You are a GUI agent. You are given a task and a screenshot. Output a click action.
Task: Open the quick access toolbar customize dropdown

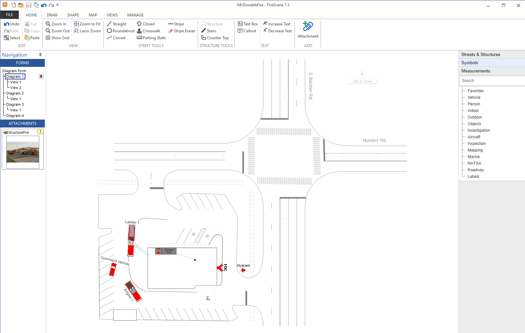57,5
